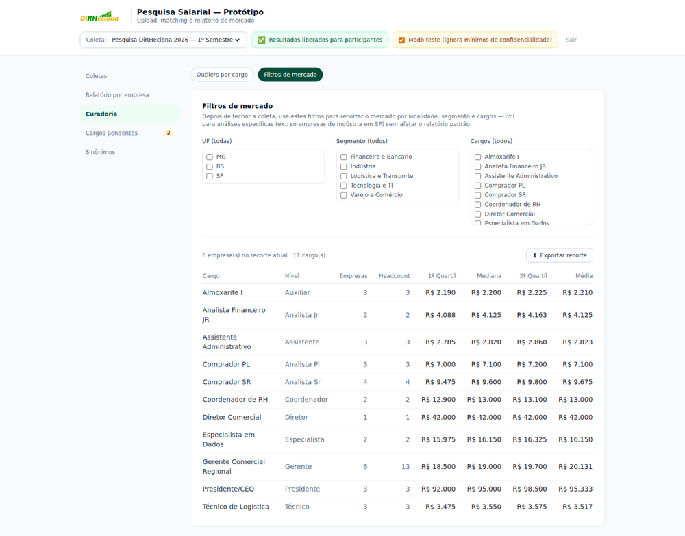Click the Empresas column header
The width and height of the screenshot is (685, 536).
pyautogui.click(x=353, y=276)
